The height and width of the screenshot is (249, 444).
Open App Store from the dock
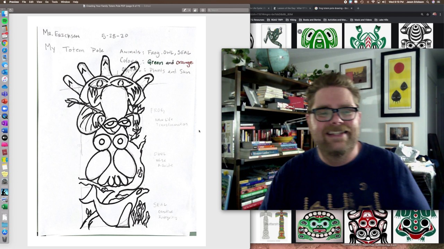(x=5, y=232)
